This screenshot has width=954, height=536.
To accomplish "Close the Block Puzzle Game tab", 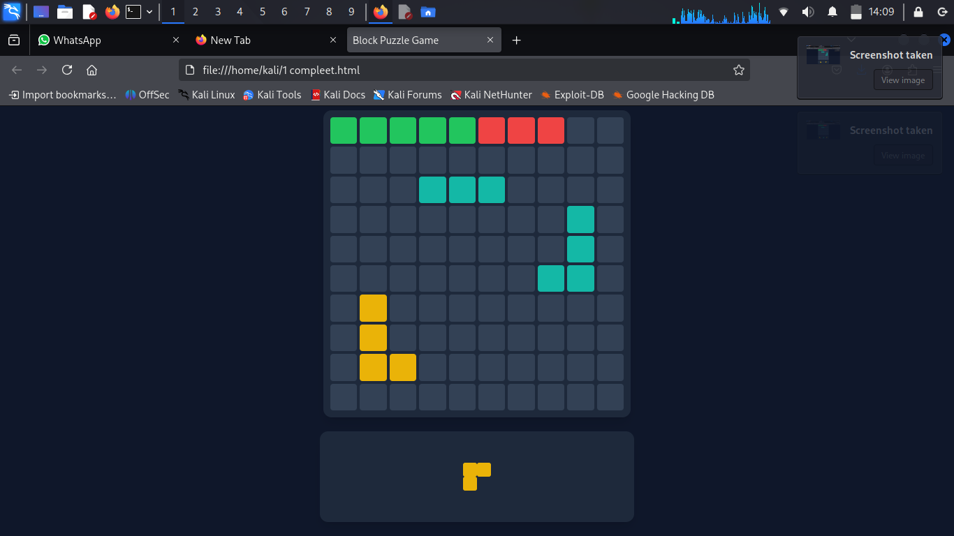I will pos(490,40).
